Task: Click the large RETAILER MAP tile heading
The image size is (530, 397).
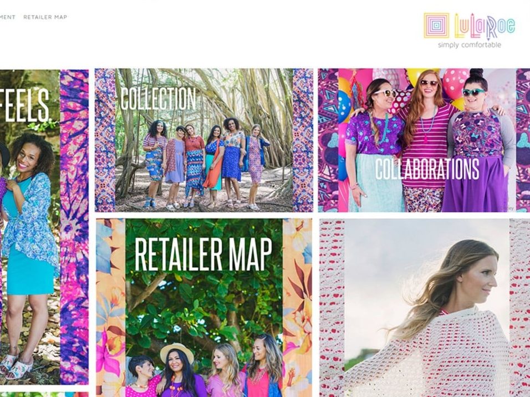Action: pyautogui.click(x=203, y=255)
